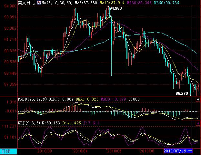
Task: Click the J:7.611 value
Action: [x=91, y=123]
